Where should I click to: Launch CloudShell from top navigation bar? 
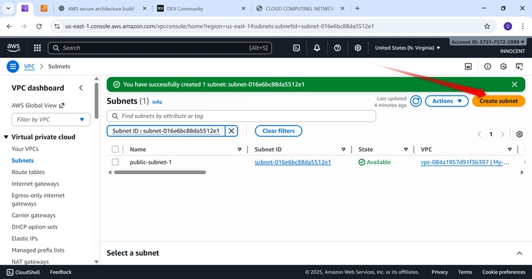pyautogui.click(x=297, y=48)
